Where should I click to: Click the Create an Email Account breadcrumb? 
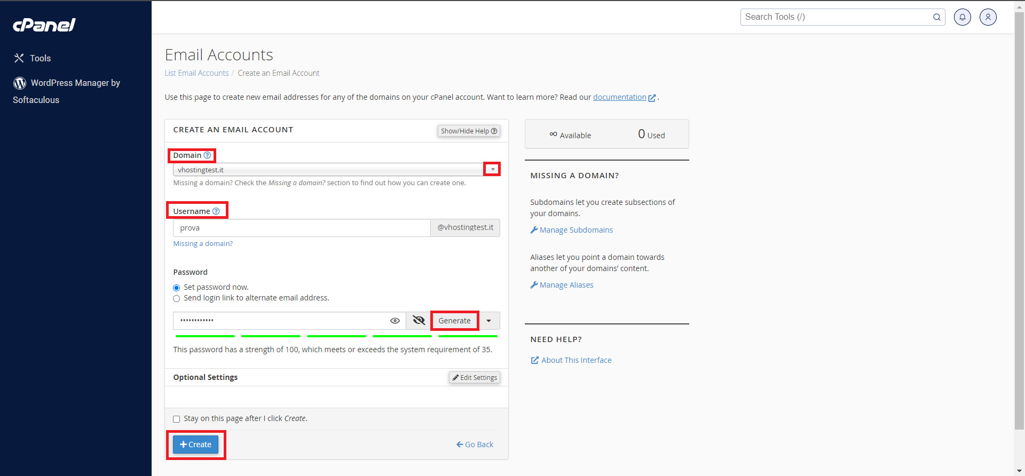tap(279, 73)
